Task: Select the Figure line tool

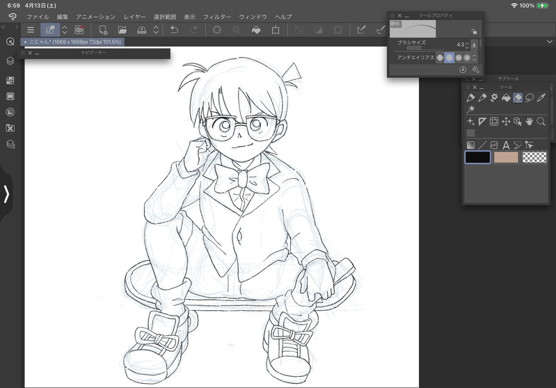Action: tap(482, 145)
